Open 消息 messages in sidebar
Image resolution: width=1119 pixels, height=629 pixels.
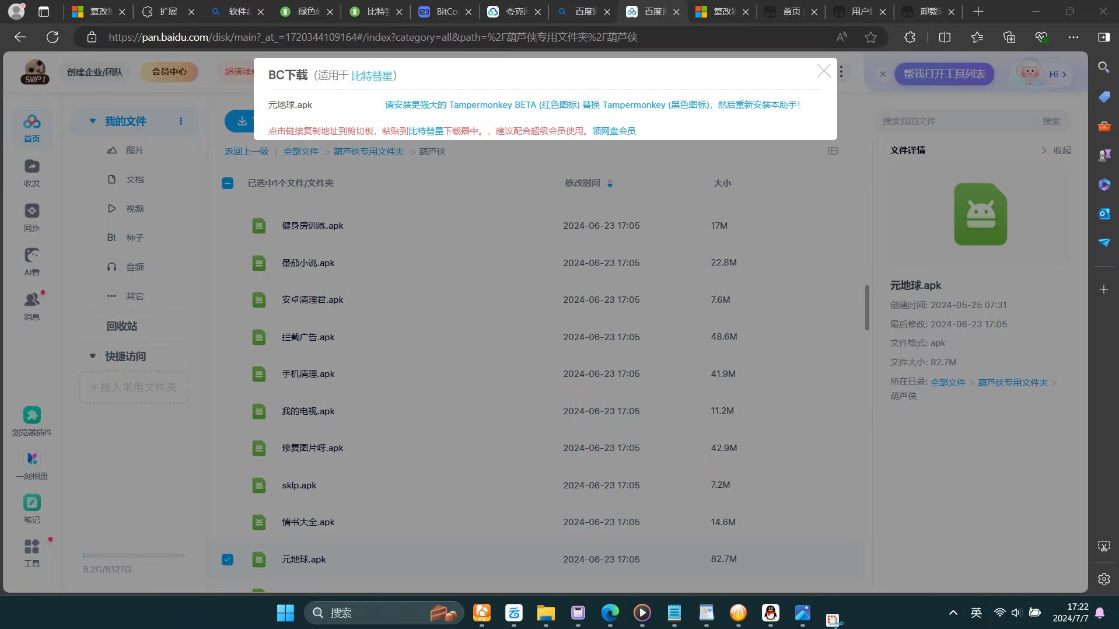(x=32, y=306)
